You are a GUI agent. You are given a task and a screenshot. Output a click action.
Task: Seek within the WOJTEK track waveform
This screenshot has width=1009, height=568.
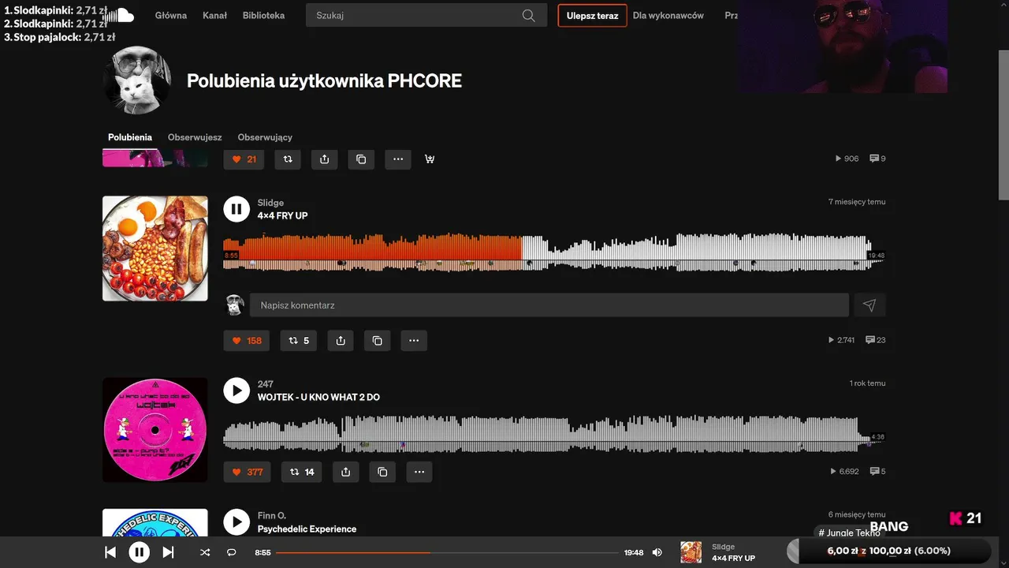click(554, 433)
